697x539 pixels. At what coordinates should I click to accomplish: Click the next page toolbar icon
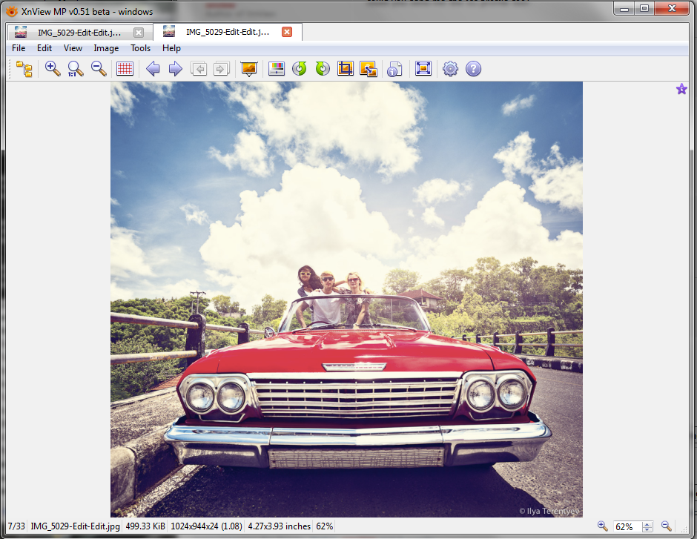click(x=222, y=69)
